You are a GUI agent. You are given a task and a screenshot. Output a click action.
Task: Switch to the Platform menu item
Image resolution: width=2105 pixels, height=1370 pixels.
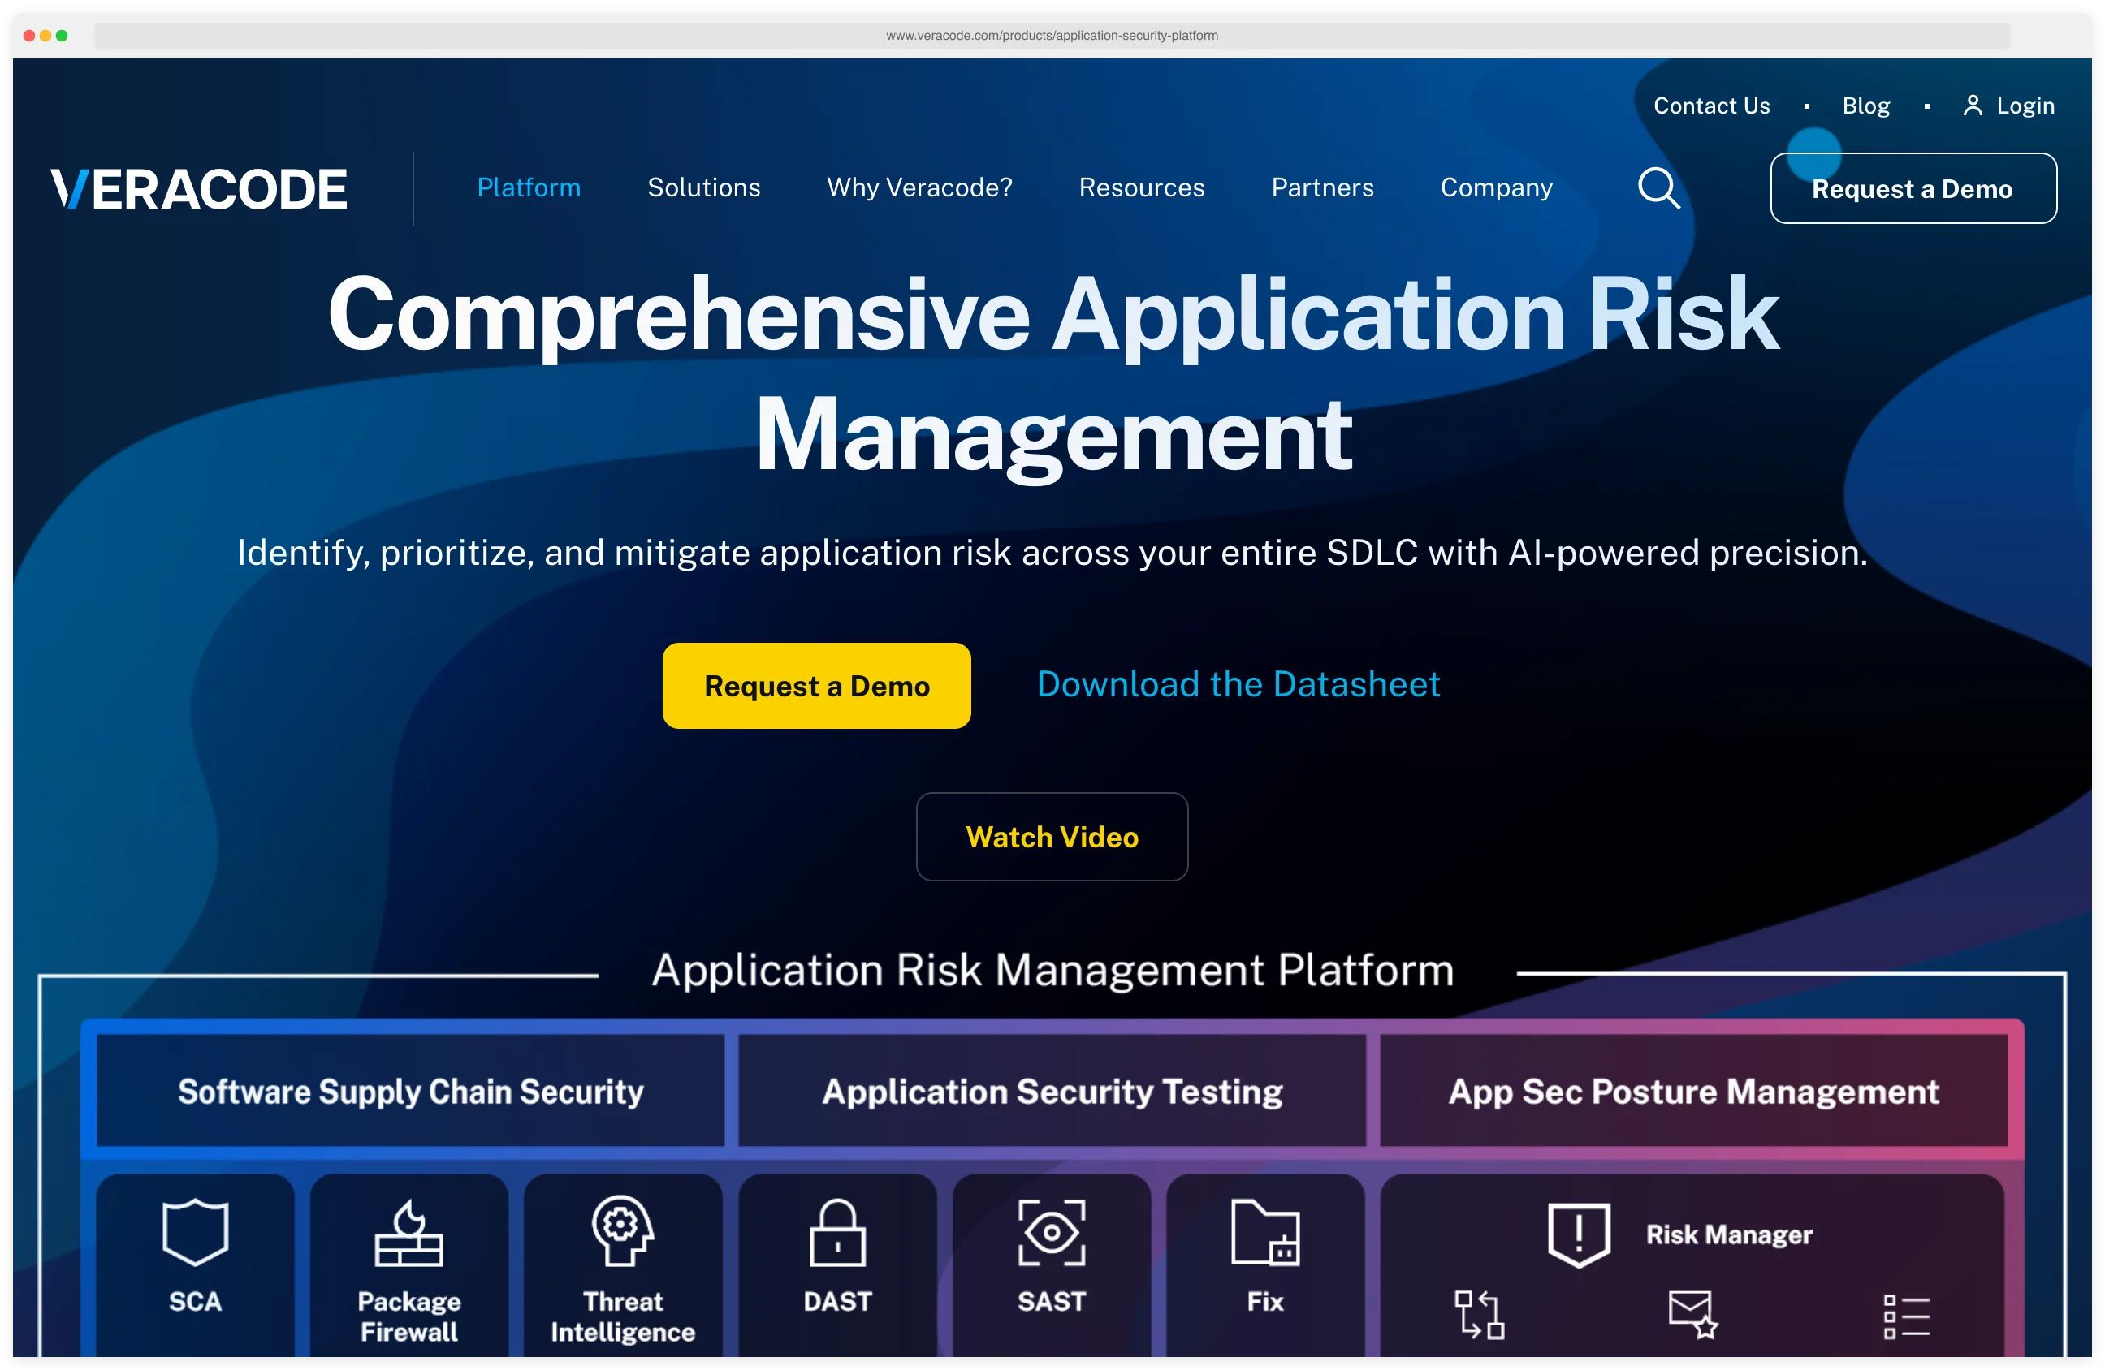click(x=528, y=187)
